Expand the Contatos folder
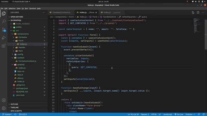207x116 pixels. (x=27, y=37)
